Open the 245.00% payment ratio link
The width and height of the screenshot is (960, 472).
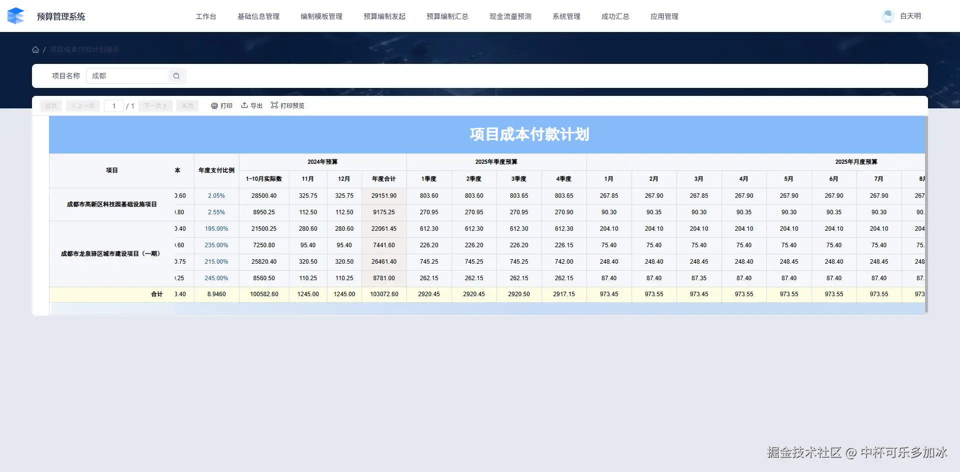[x=216, y=278]
